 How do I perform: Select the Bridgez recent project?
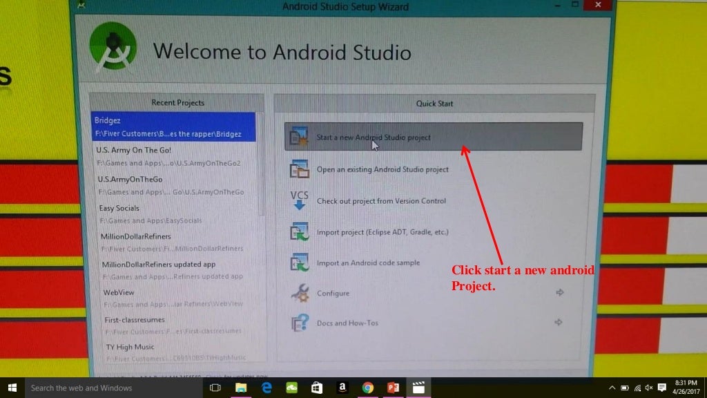173,127
